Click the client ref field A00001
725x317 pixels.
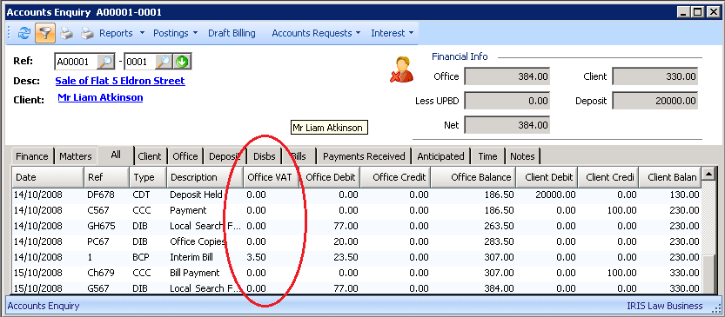(77, 62)
